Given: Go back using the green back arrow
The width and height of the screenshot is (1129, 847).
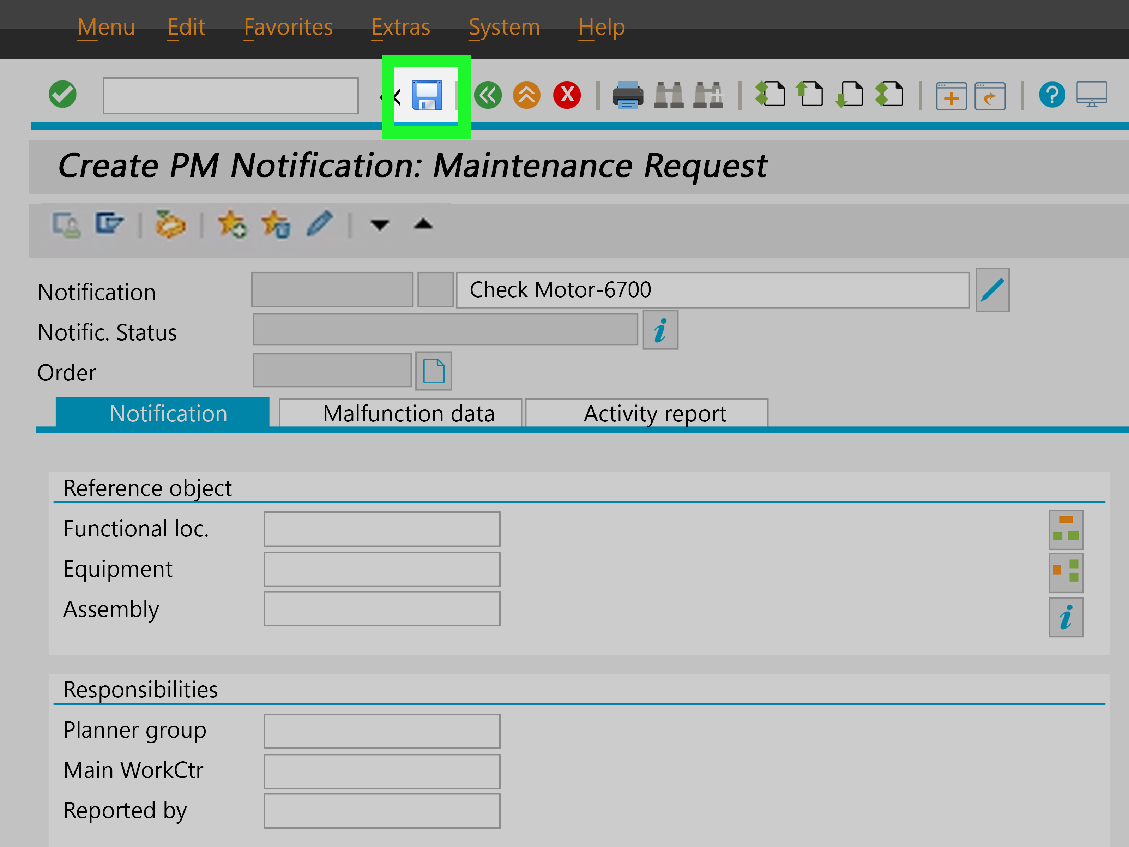Looking at the screenshot, I should 488,95.
